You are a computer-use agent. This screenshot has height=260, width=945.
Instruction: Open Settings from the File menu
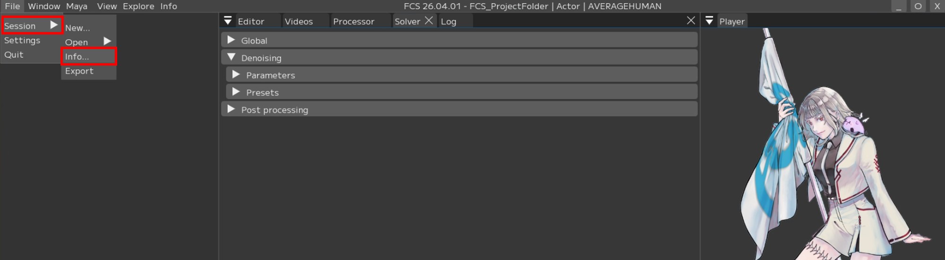click(22, 41)
